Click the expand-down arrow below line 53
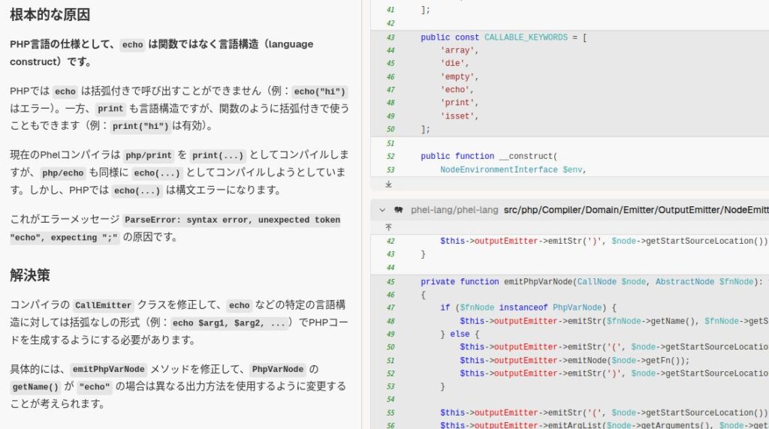769x429 pixels. point(388,184)
